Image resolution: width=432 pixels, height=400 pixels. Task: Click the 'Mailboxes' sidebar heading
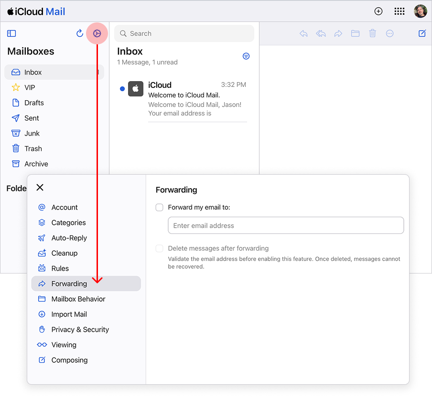click(x=31, y=52)
